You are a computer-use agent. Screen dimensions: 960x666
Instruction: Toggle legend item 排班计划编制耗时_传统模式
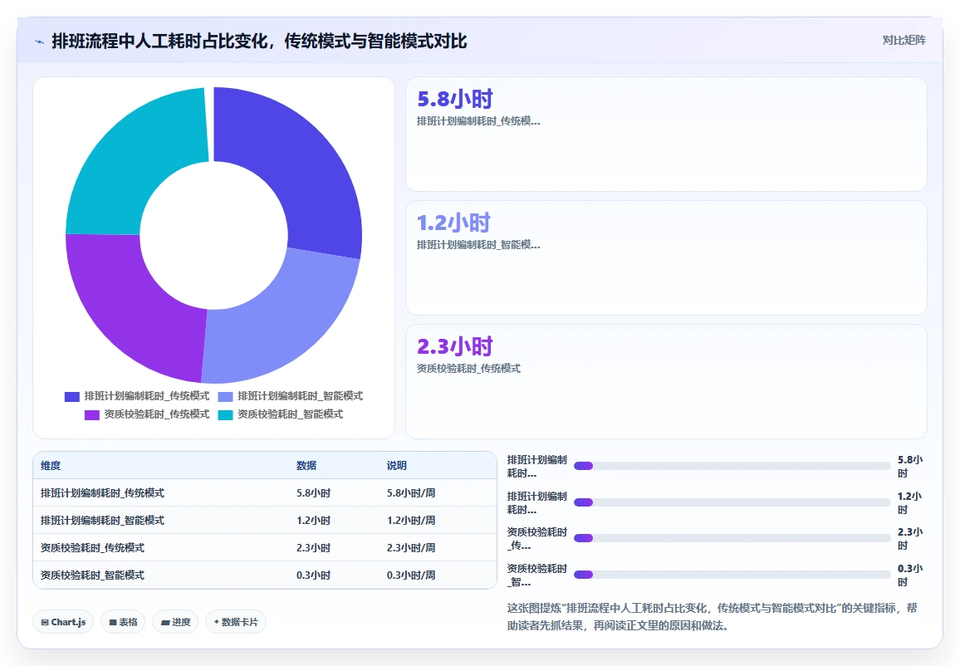pos(137,396)
